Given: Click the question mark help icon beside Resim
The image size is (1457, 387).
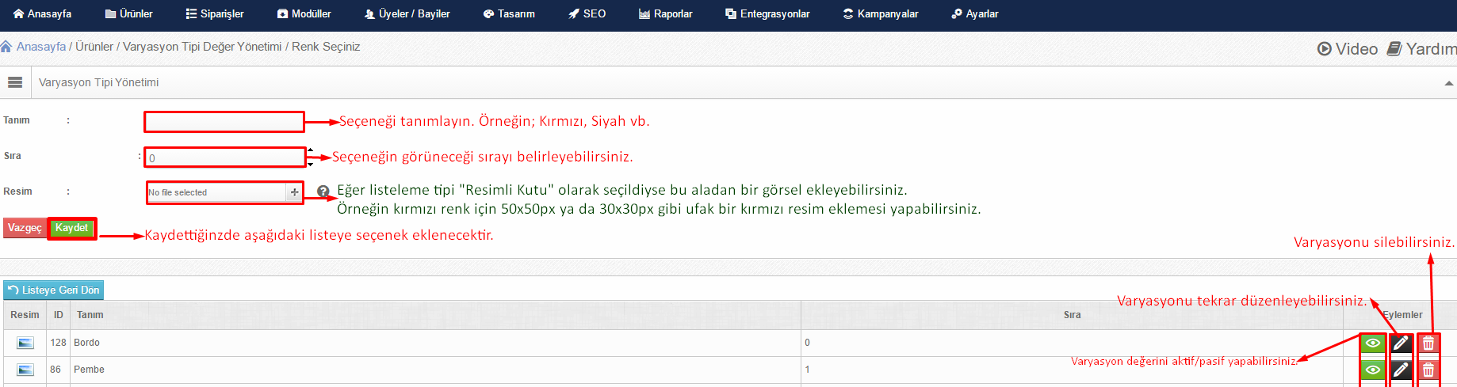Looking at the screenshot, I should tap(323, 192).
